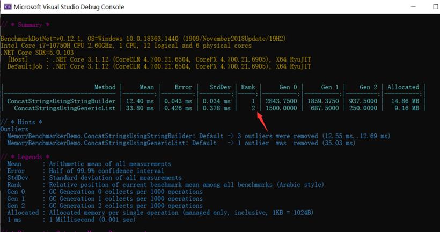This screenshot has height=232, width=440.
Task: Click the 'Outliers' label
Action: coord(14,129)
